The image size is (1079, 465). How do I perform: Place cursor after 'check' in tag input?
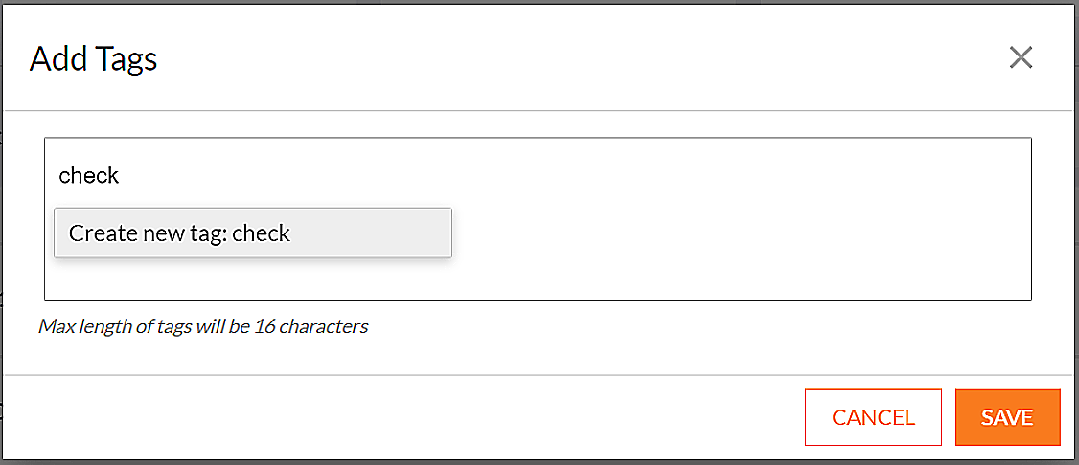[x=123, y=176]
